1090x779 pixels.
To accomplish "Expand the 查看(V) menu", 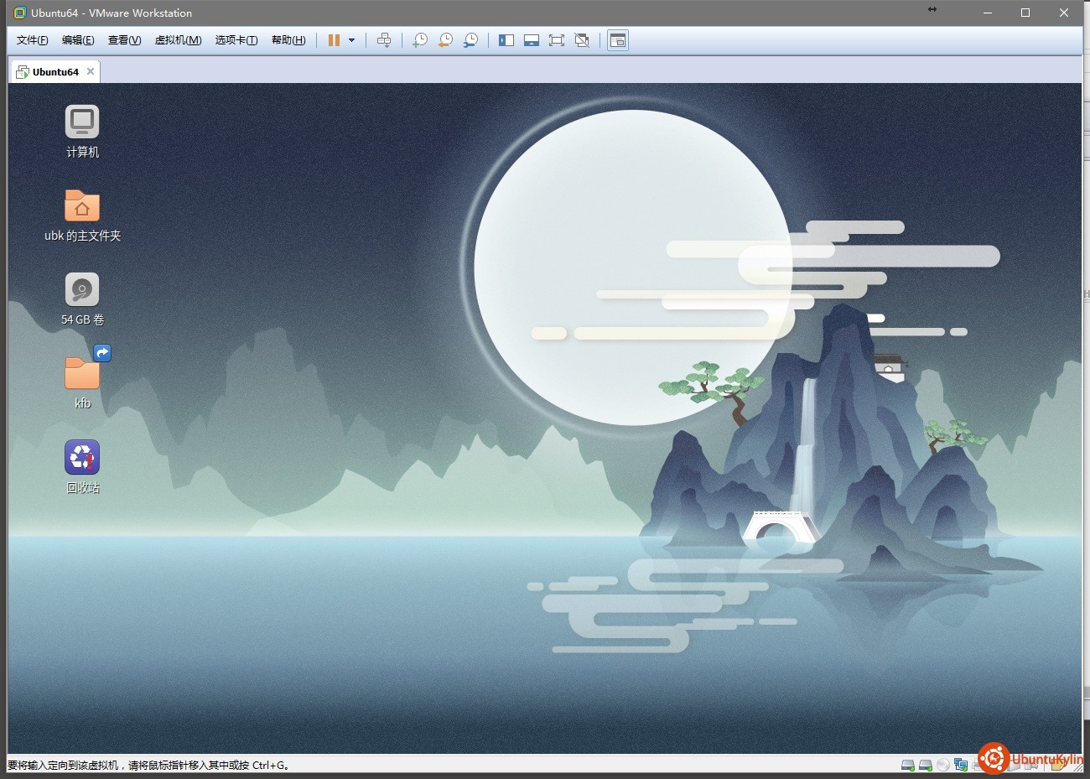I will coord(124,40).
